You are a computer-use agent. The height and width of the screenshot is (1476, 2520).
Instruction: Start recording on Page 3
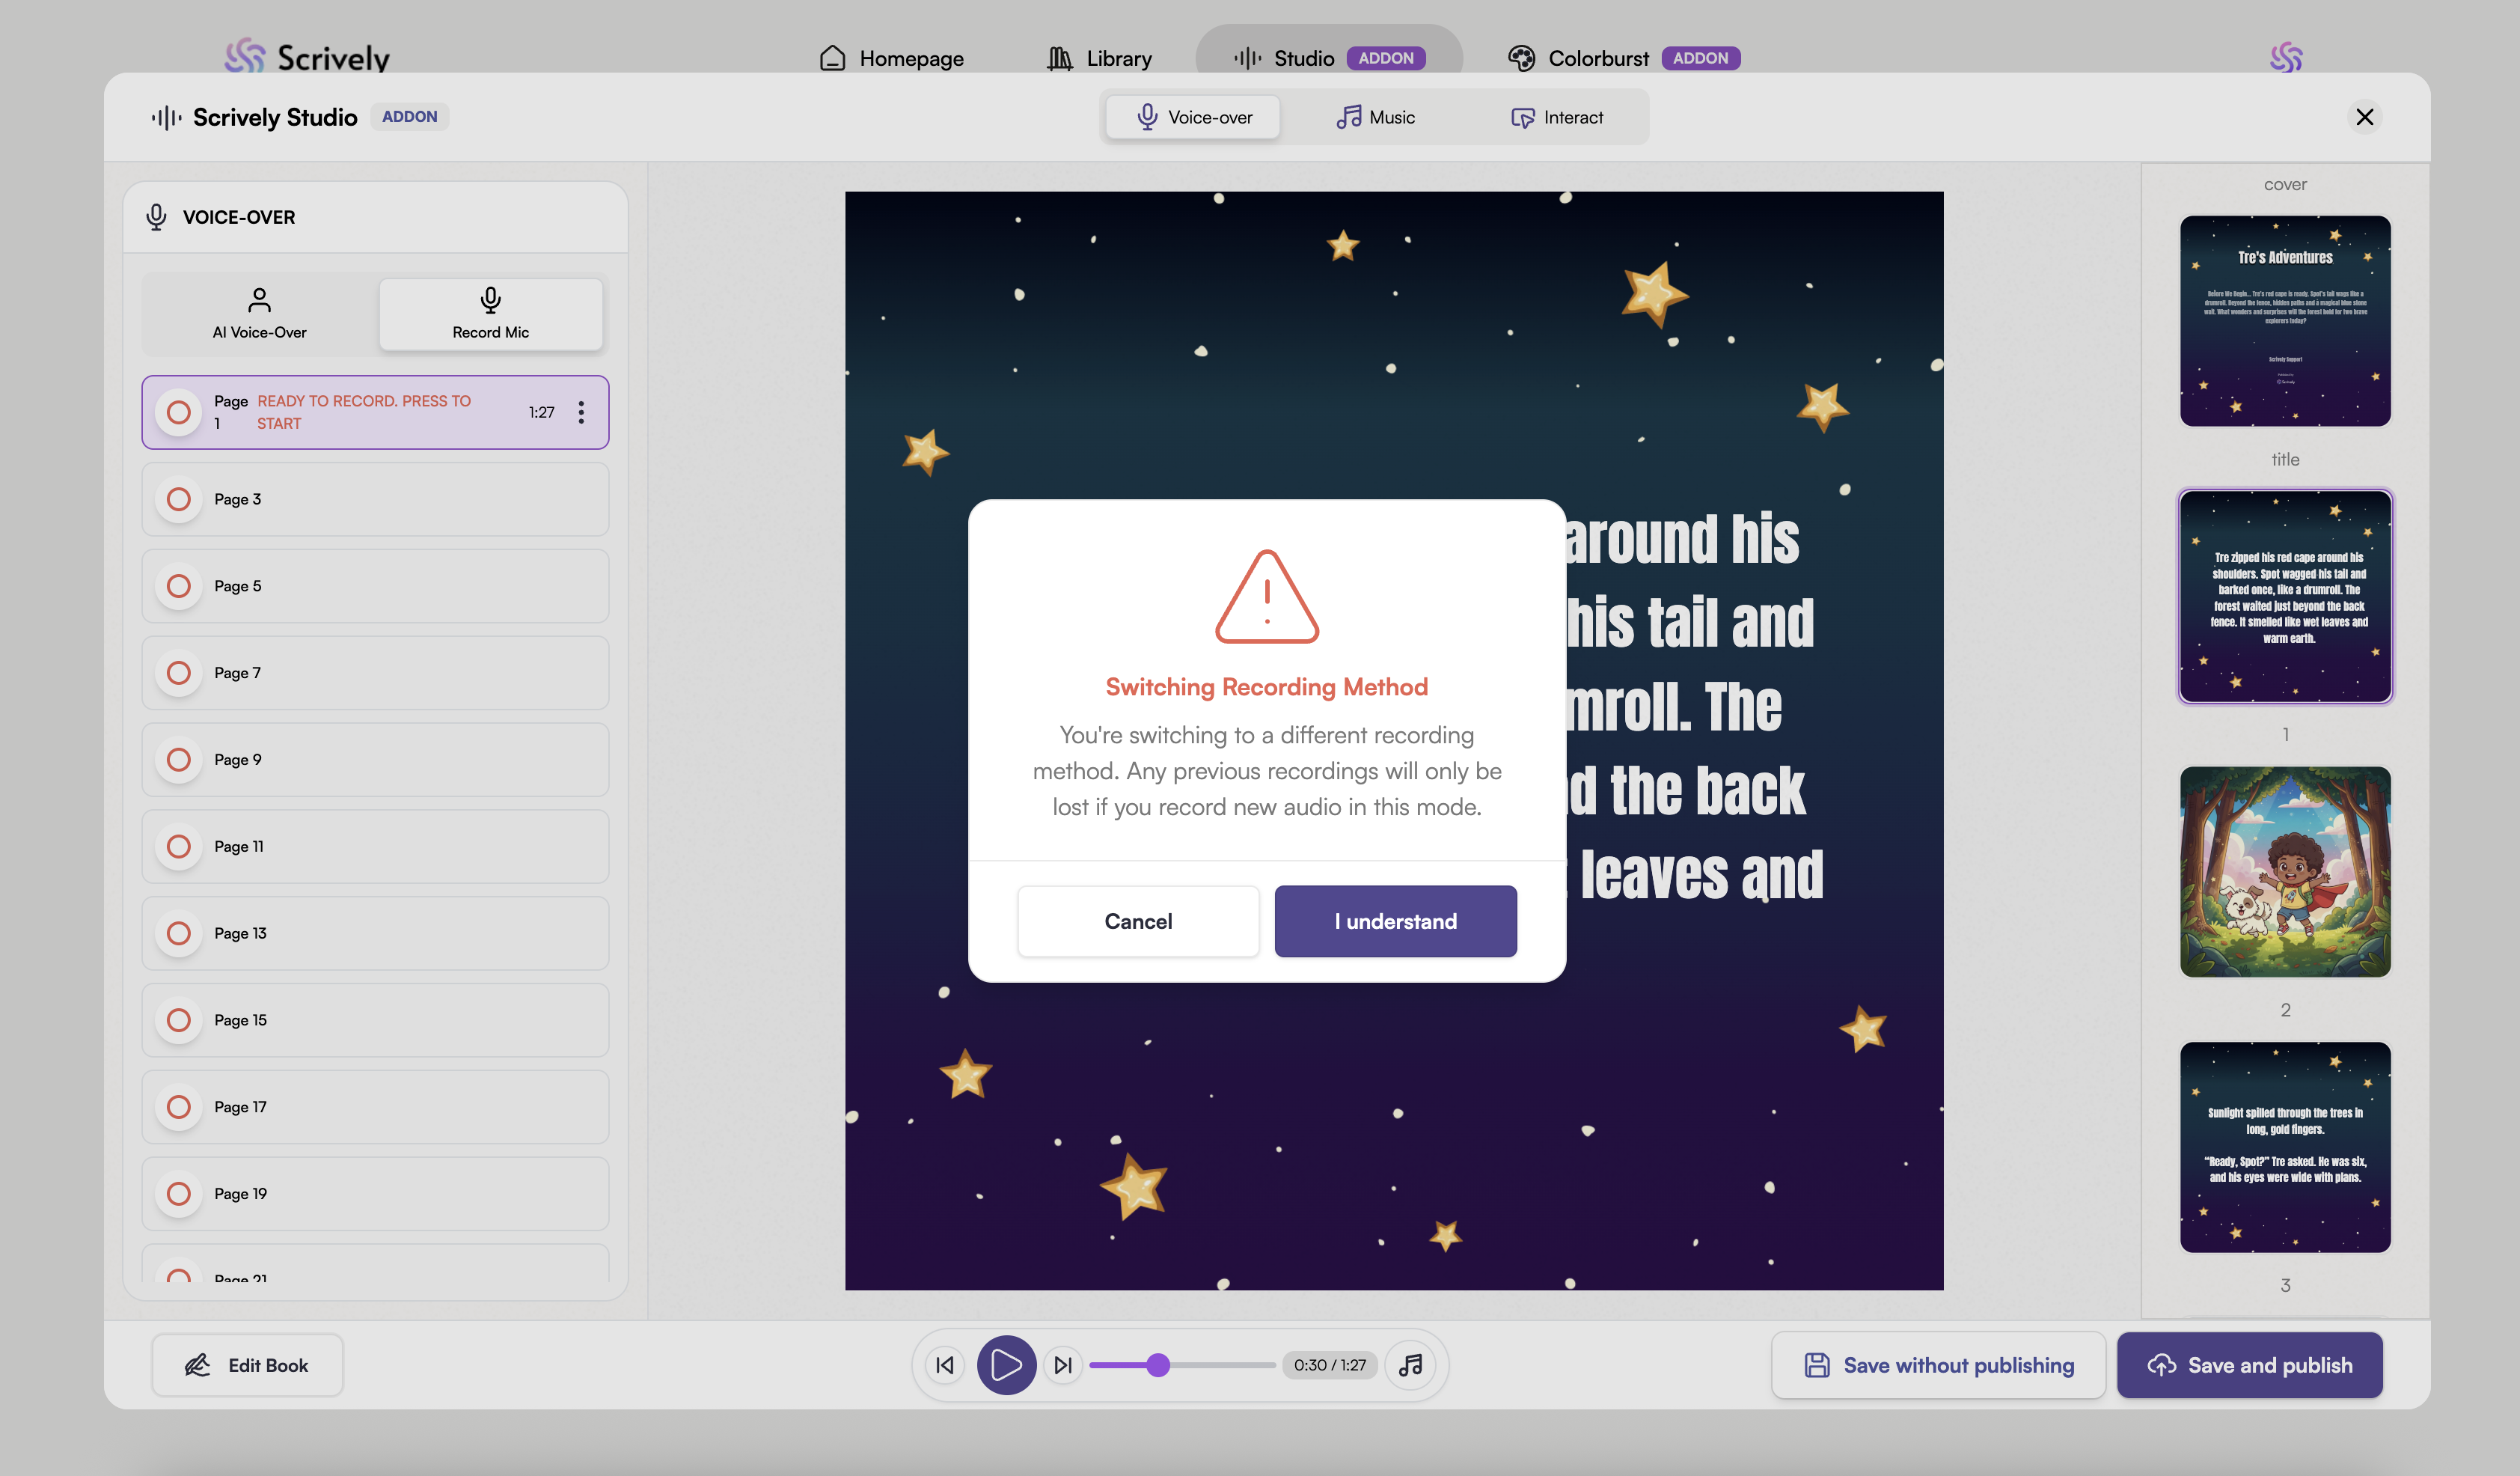pos(179,499)
